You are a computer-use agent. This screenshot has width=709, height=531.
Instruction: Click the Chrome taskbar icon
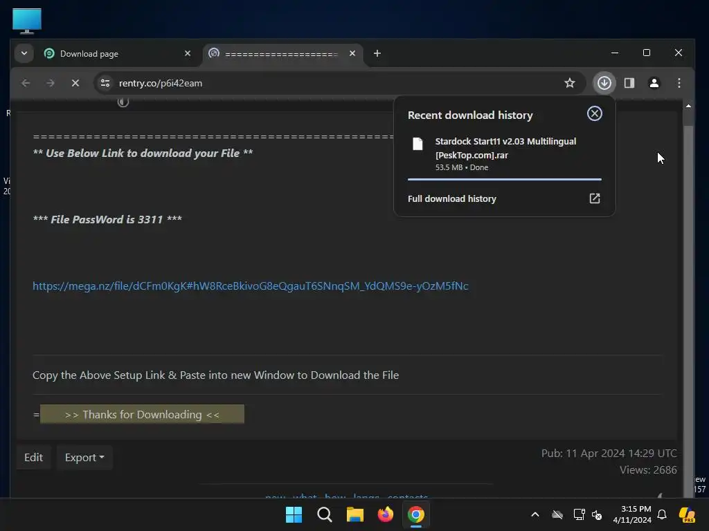coord(416,514)
